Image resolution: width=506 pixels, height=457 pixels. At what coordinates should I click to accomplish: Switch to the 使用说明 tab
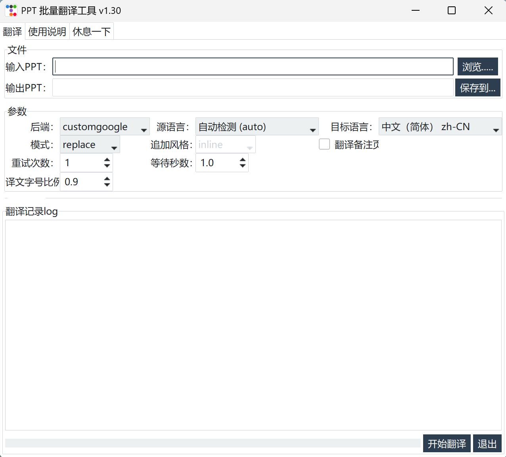click(47, 32)
